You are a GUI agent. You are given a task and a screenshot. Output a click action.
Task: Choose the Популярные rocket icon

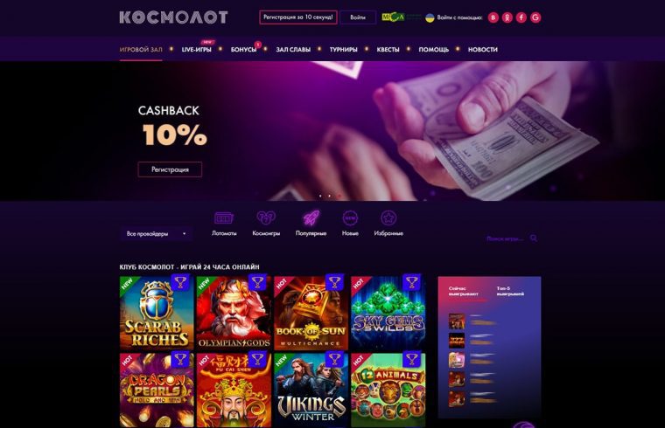coord(311,218)
